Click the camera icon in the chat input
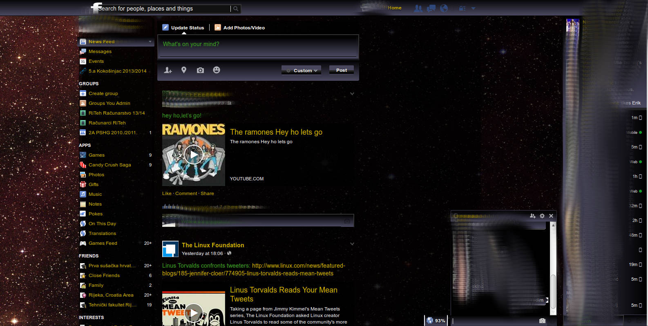 coord(542,321)
